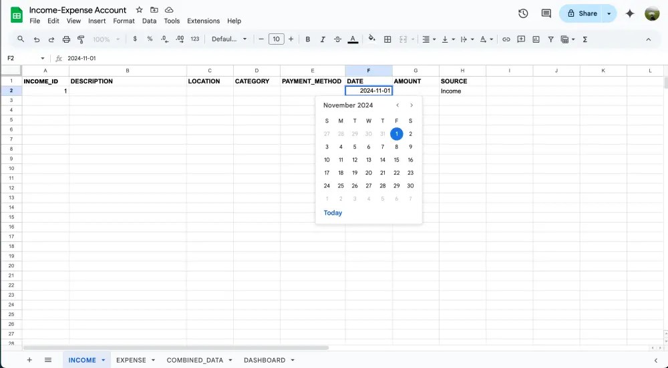Open the fill color picker
Viewport: 668px width, 368px height.
[372, 39]
